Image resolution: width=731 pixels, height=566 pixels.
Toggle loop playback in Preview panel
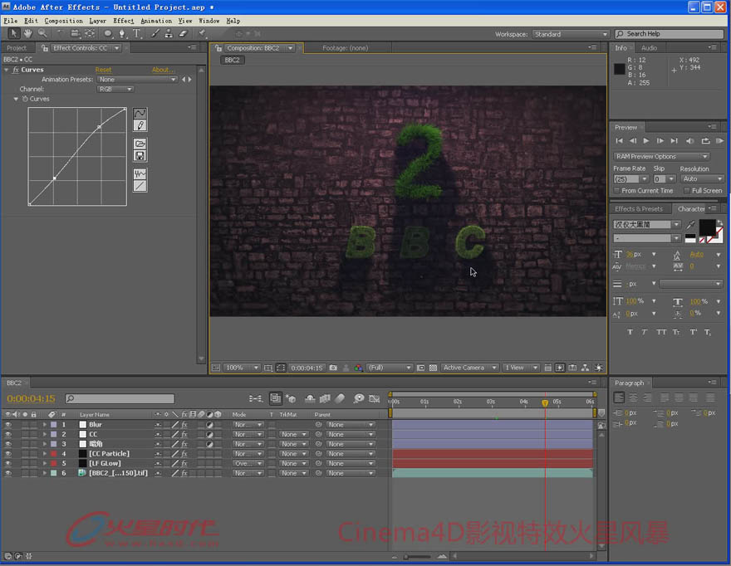click(705, 141)
